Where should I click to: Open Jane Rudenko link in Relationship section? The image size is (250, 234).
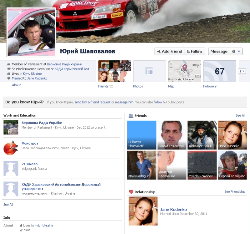(x=173, y=209)
